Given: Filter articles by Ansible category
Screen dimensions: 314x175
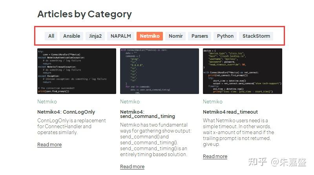Looking at the screenshot, I should coord(71,36).
